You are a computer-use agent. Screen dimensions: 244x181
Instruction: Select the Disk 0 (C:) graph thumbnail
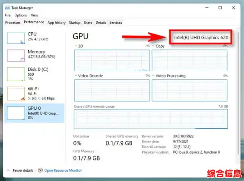click(16, 74)
